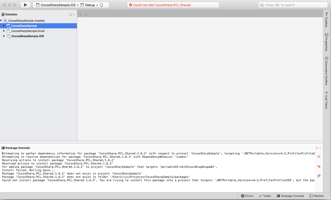
Task: Expand the CocosSharpSample.iOS project
Action: click(4, 36)
